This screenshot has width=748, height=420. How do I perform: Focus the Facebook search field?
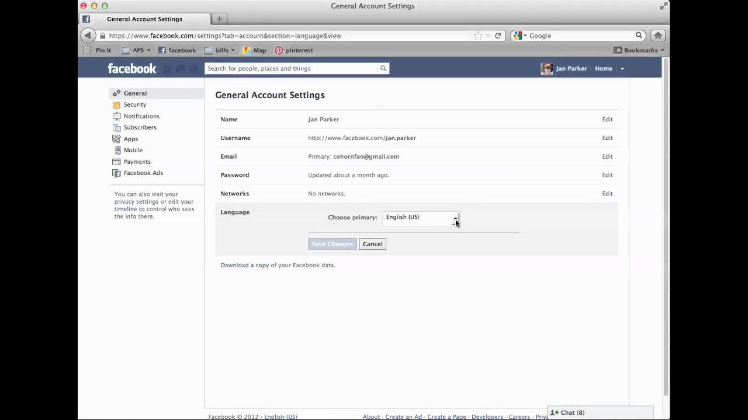(x=291, y=68)
